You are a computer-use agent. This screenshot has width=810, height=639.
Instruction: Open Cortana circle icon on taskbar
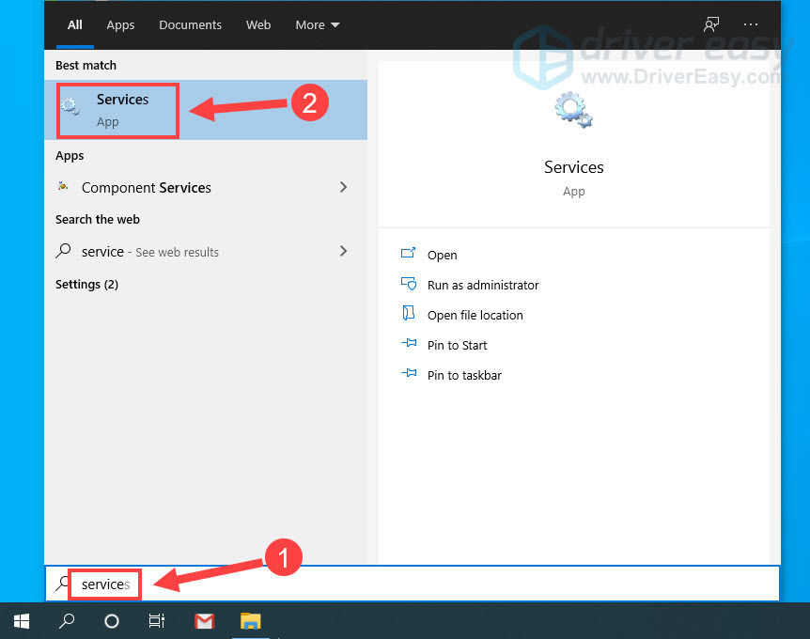tap(112, 621)
